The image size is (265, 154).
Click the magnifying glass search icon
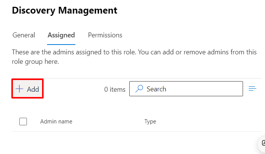(x=139, y=89)
